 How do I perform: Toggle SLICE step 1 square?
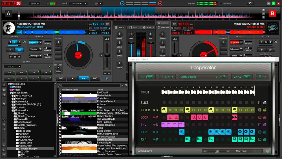(164, 103)
